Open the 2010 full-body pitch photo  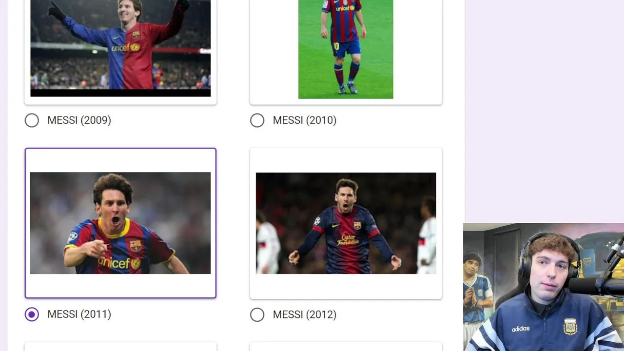pyautogui.click(x=346, y=49)
